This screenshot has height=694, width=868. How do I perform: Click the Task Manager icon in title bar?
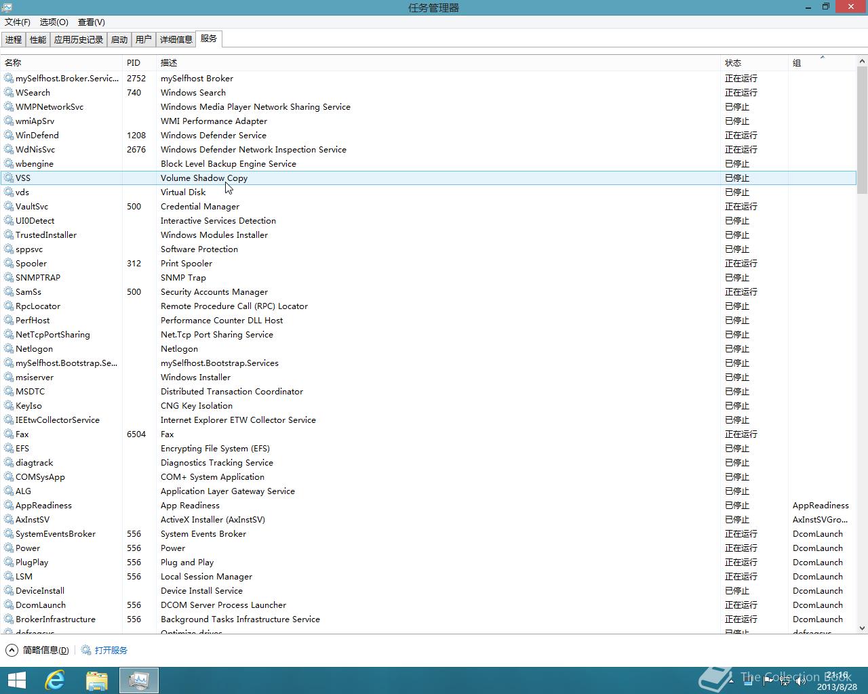(x=7, y=7)
